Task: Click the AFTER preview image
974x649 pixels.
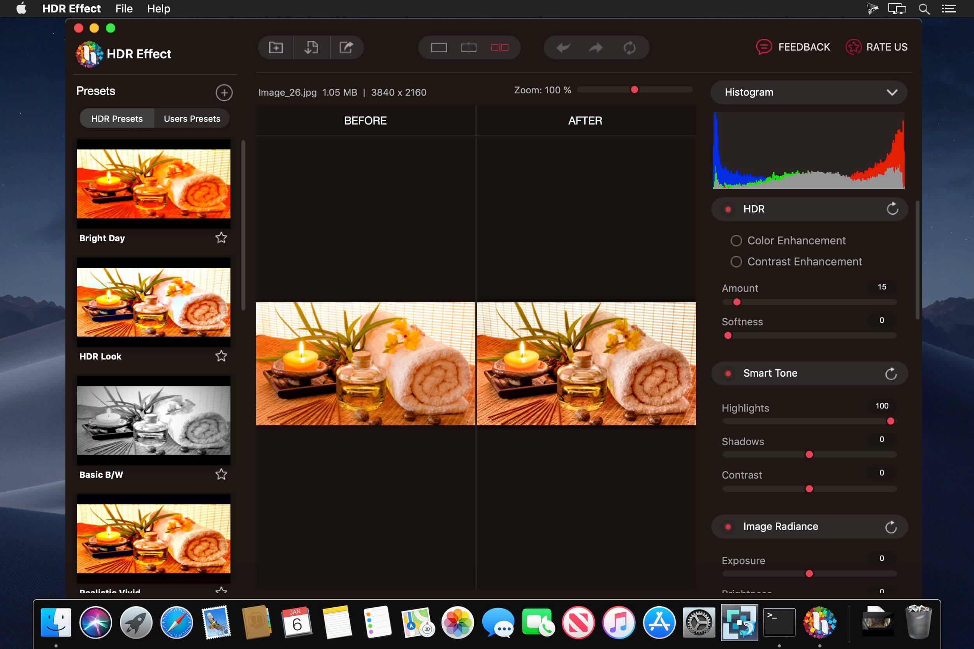Action: [x=586, y=364]
